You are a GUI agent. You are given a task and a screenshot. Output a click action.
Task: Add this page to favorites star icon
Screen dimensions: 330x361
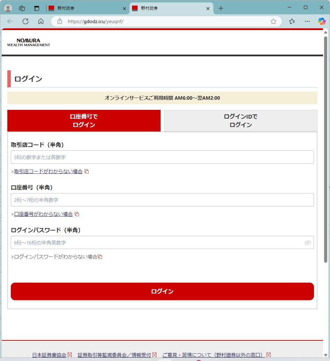coord(273,21)
